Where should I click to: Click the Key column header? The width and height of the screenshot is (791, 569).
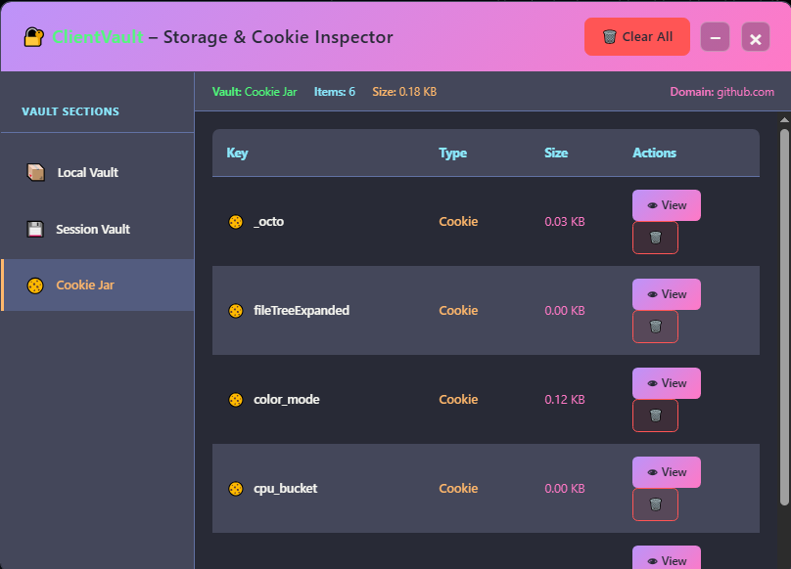pos(237,153)
